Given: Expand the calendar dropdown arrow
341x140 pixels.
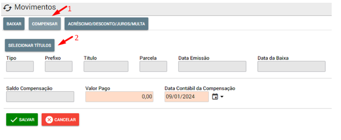Looking at the screenshot, I should (x=222, y=97).
